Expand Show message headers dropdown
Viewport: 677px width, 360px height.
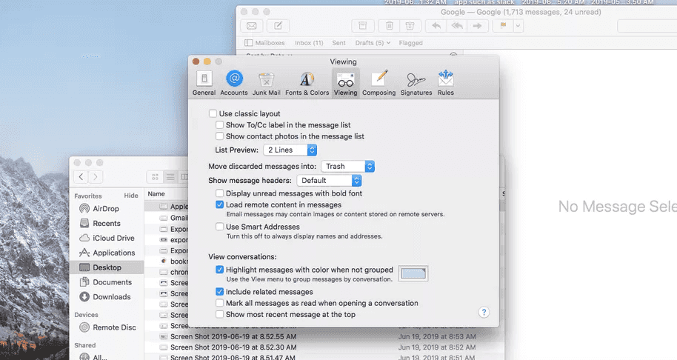(329, 180)
